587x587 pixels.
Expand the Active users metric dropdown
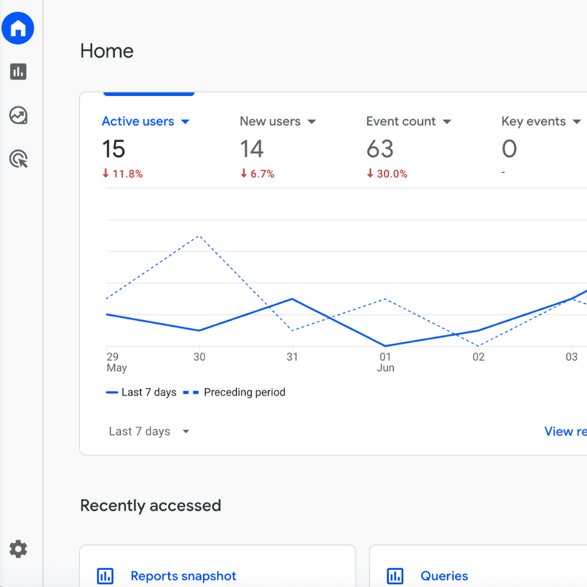(x=185, y=122)
